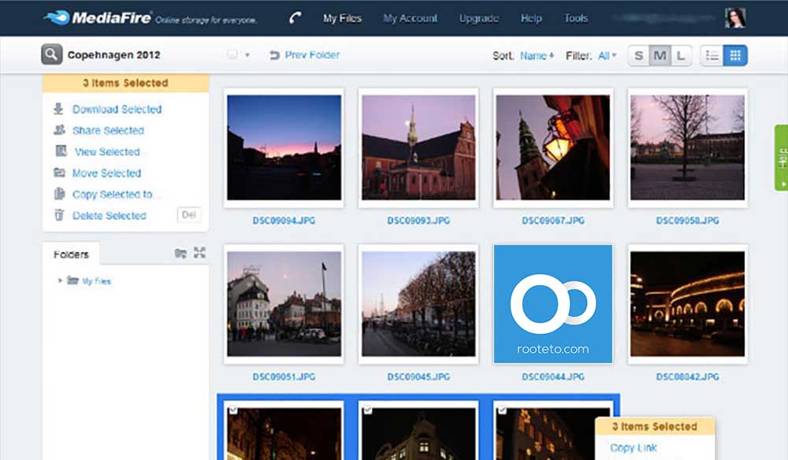Image resolution: width=788 pixels, height=460 pixels.
Task: Click file name DSC08042.JPG
Action: point(687,377)
